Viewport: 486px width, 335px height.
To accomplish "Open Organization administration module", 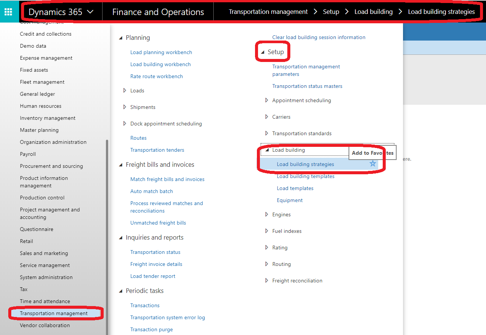I will coord(53,142).
